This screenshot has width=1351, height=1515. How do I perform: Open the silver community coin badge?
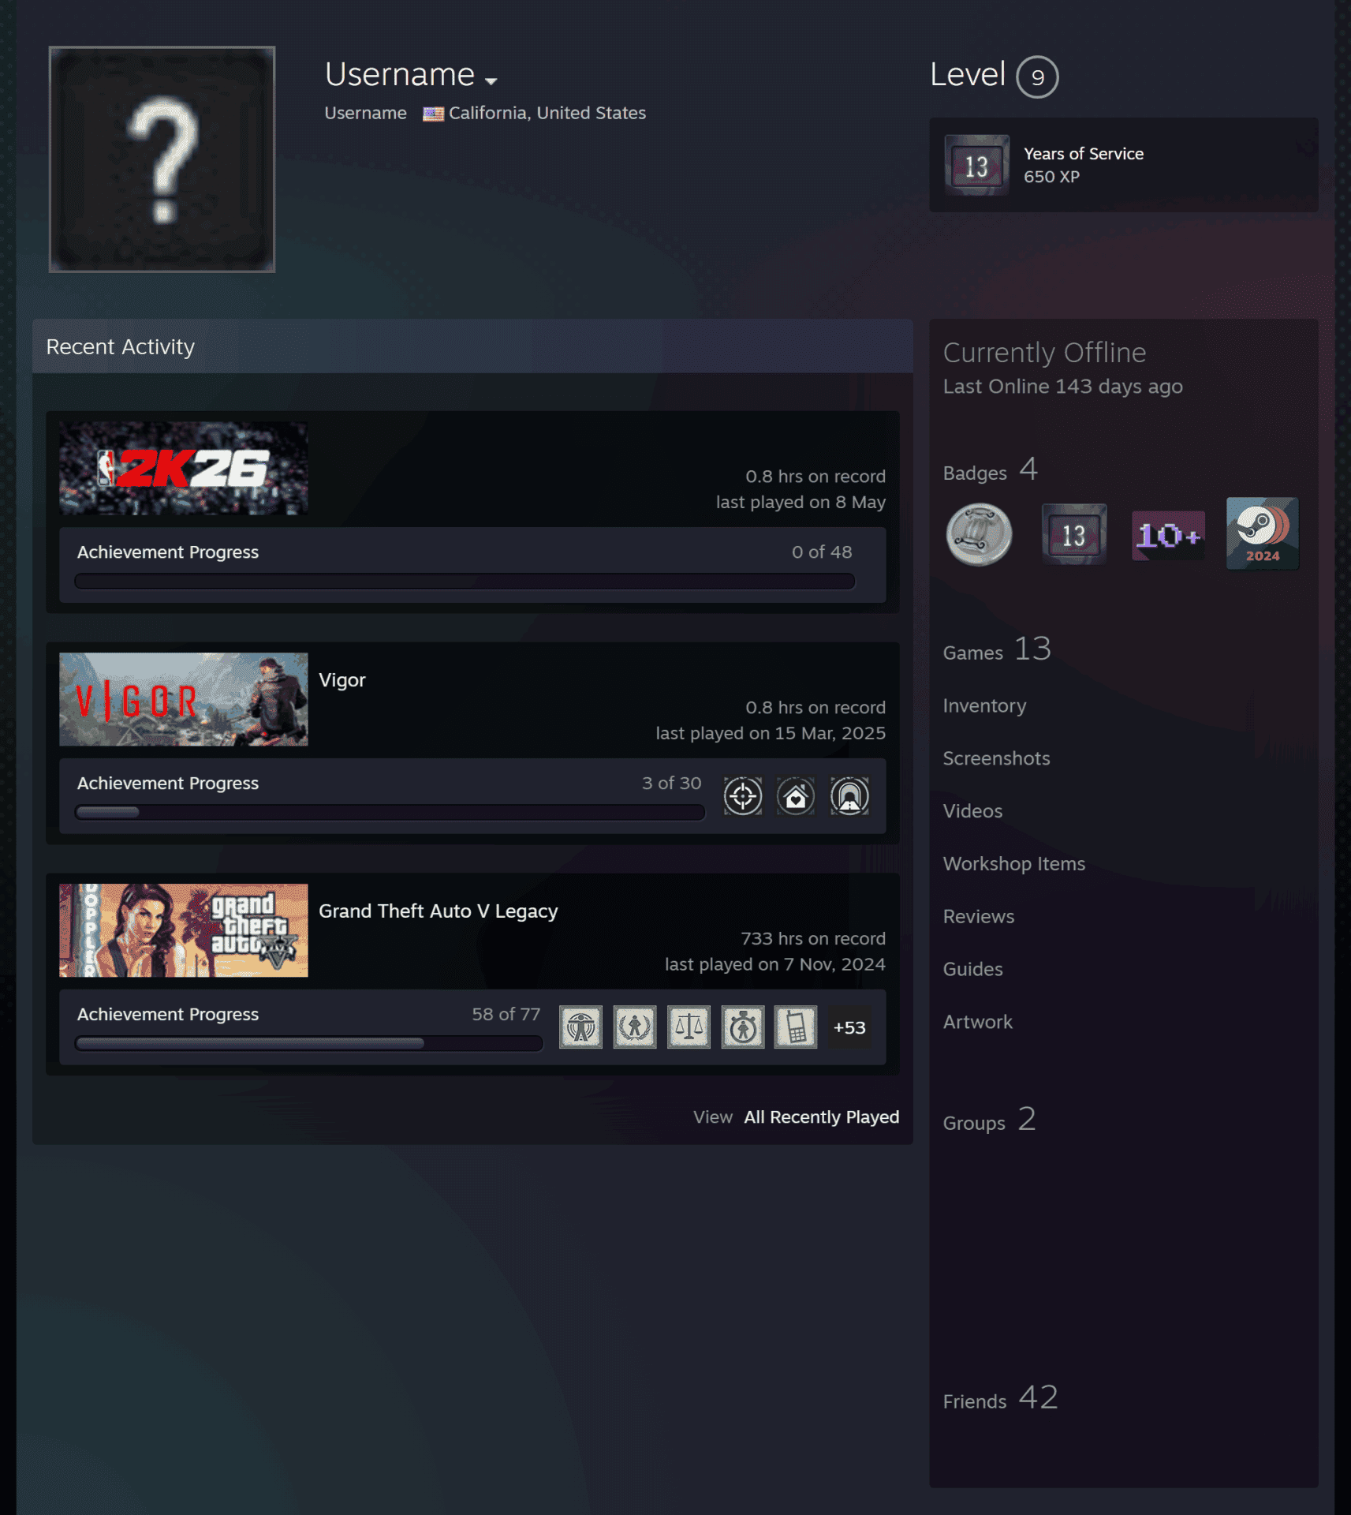[979, 535]
